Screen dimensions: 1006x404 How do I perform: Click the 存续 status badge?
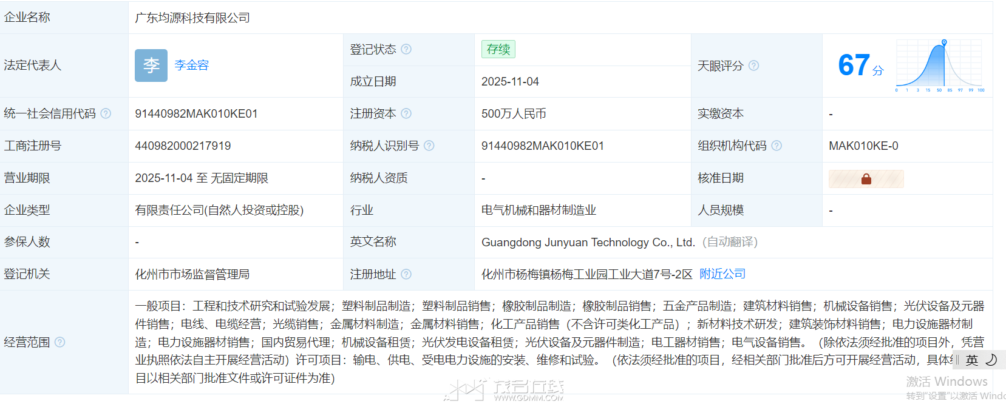point(498,49)
